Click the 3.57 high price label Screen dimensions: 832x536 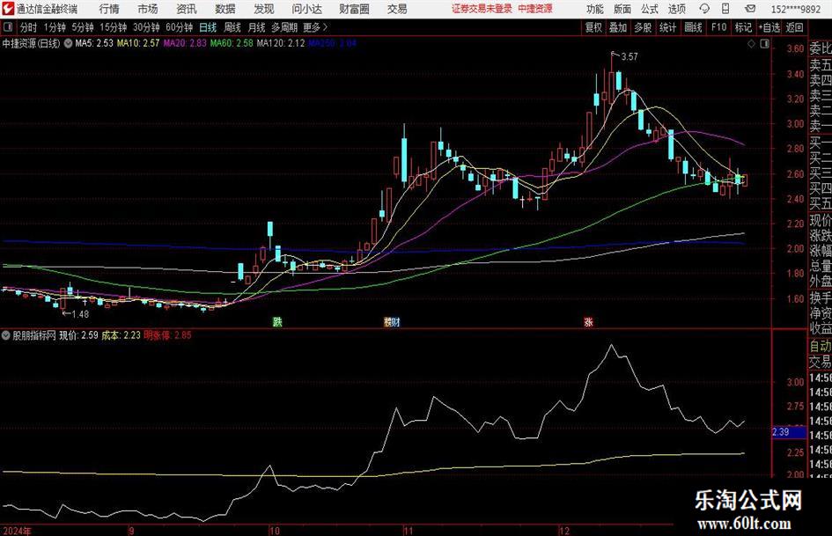click(630, 56)
